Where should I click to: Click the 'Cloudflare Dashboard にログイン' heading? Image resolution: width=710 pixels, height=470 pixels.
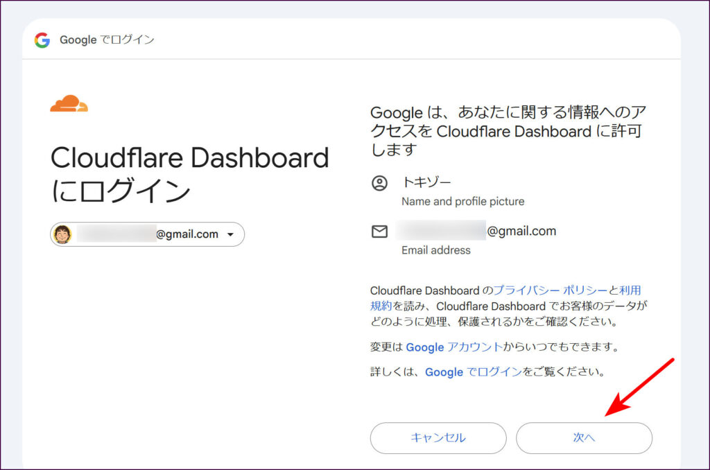tap(189, 174)
